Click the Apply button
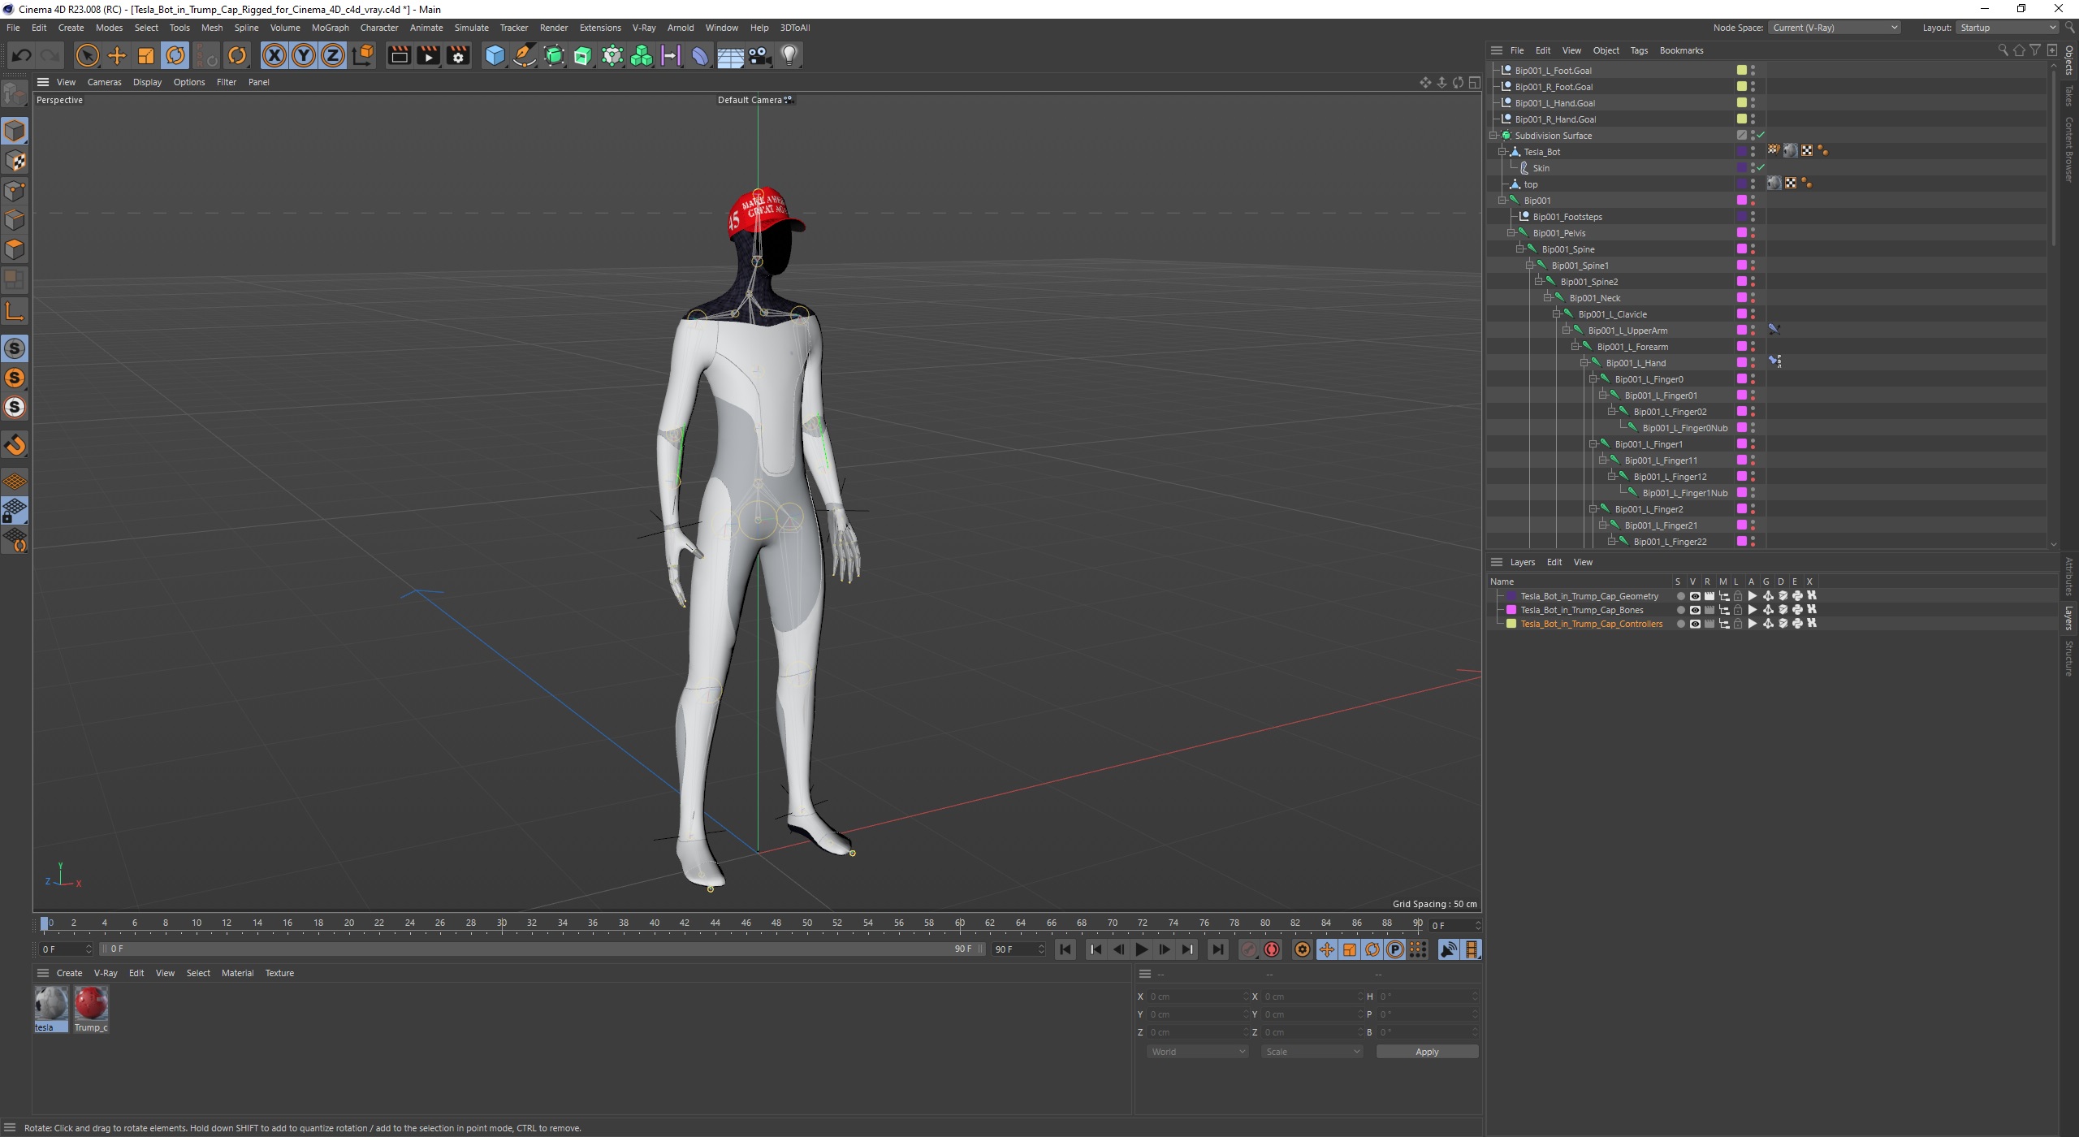 tap(1426, 1052)
